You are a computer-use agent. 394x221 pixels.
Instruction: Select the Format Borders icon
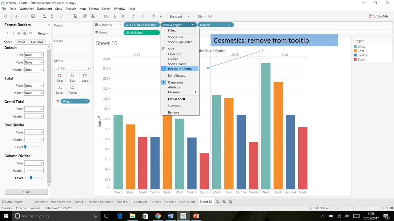click(25, 33)
